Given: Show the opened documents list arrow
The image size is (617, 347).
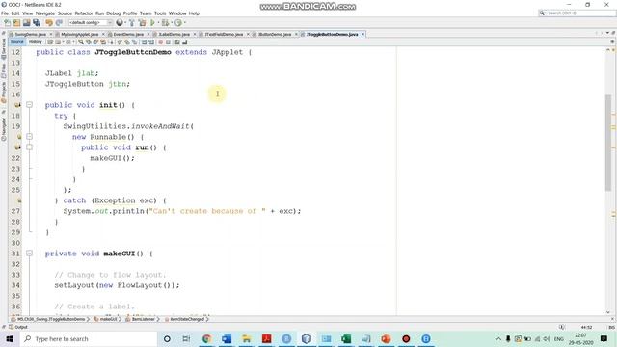Looking at the screenshot, I should [x=607, y=33].
